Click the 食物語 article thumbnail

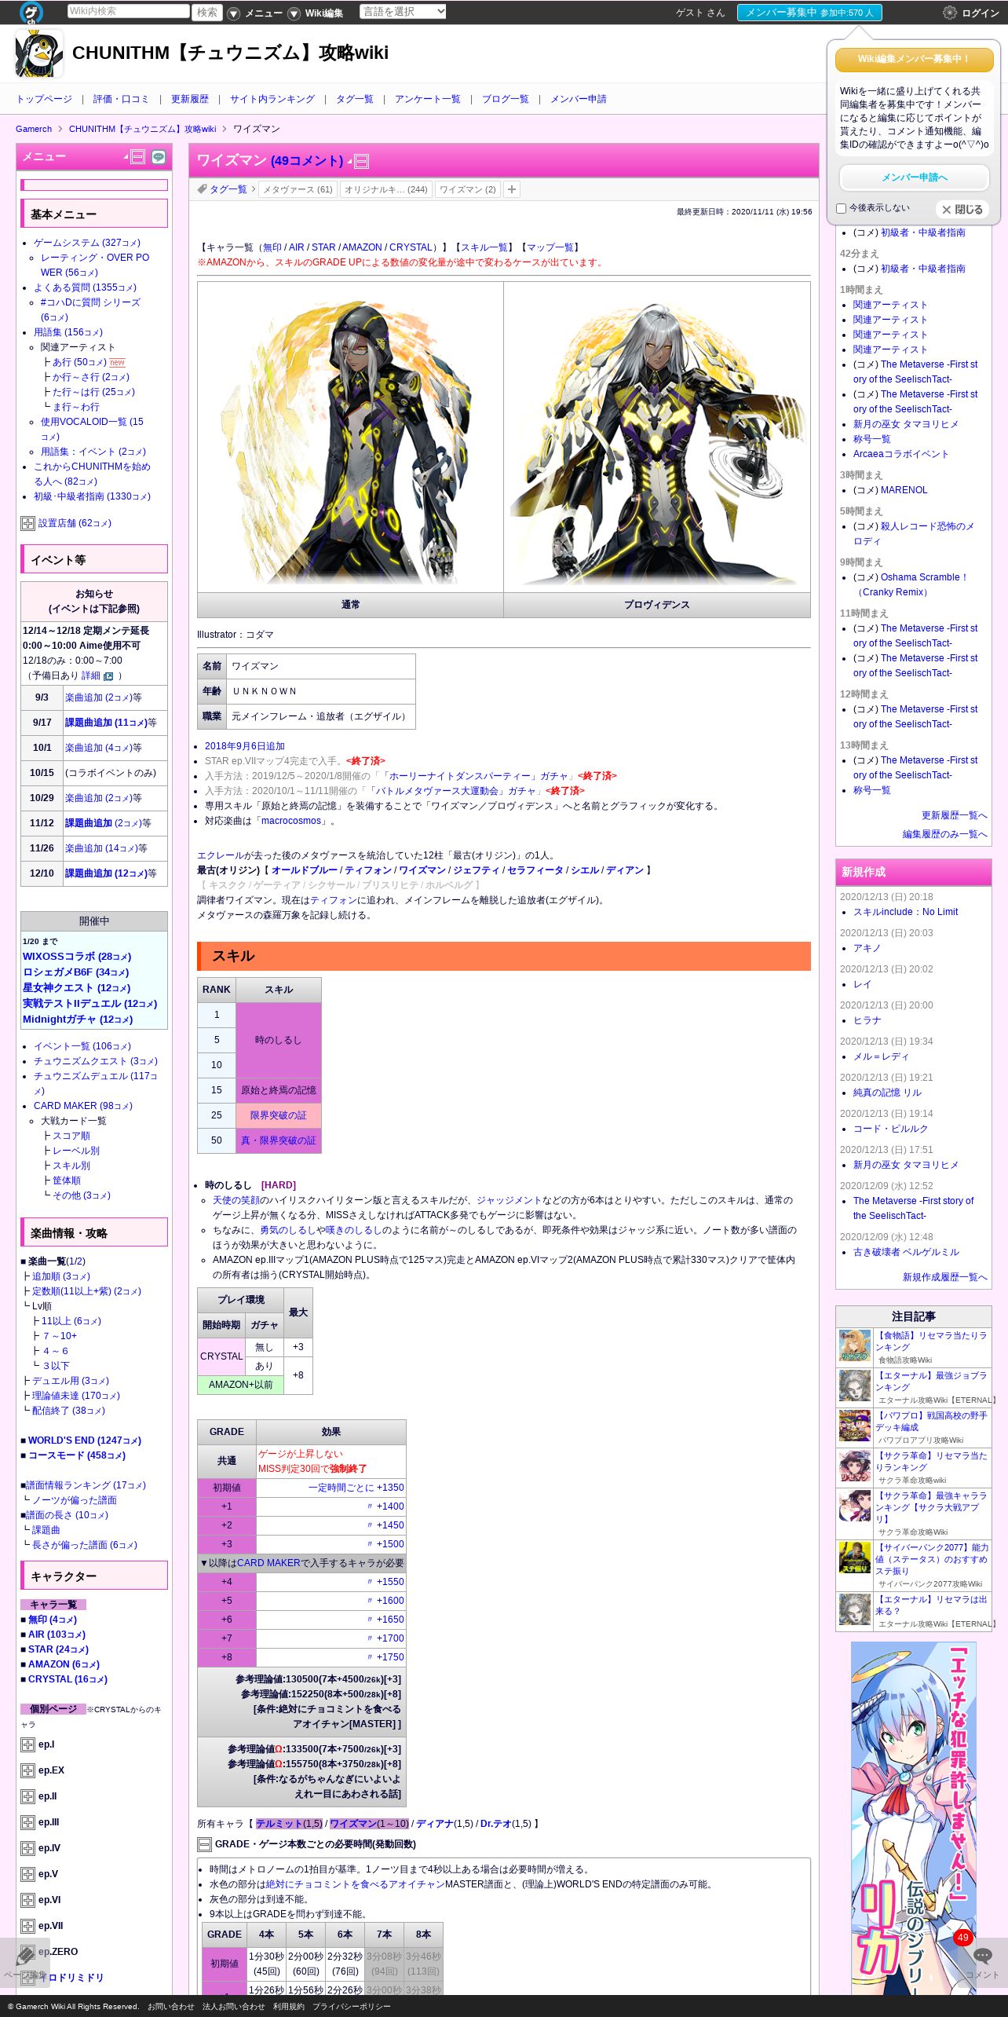(x=855, y=1346)
